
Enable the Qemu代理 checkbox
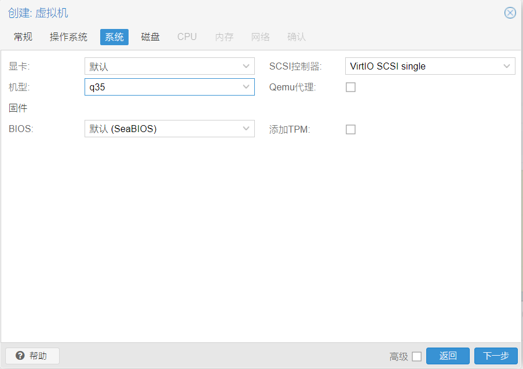350,87
